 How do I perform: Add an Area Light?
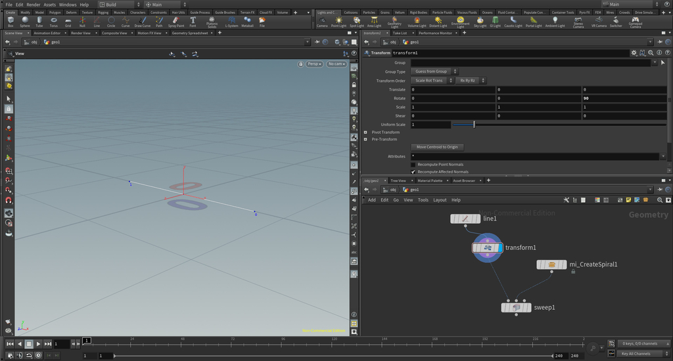[374, 22]
